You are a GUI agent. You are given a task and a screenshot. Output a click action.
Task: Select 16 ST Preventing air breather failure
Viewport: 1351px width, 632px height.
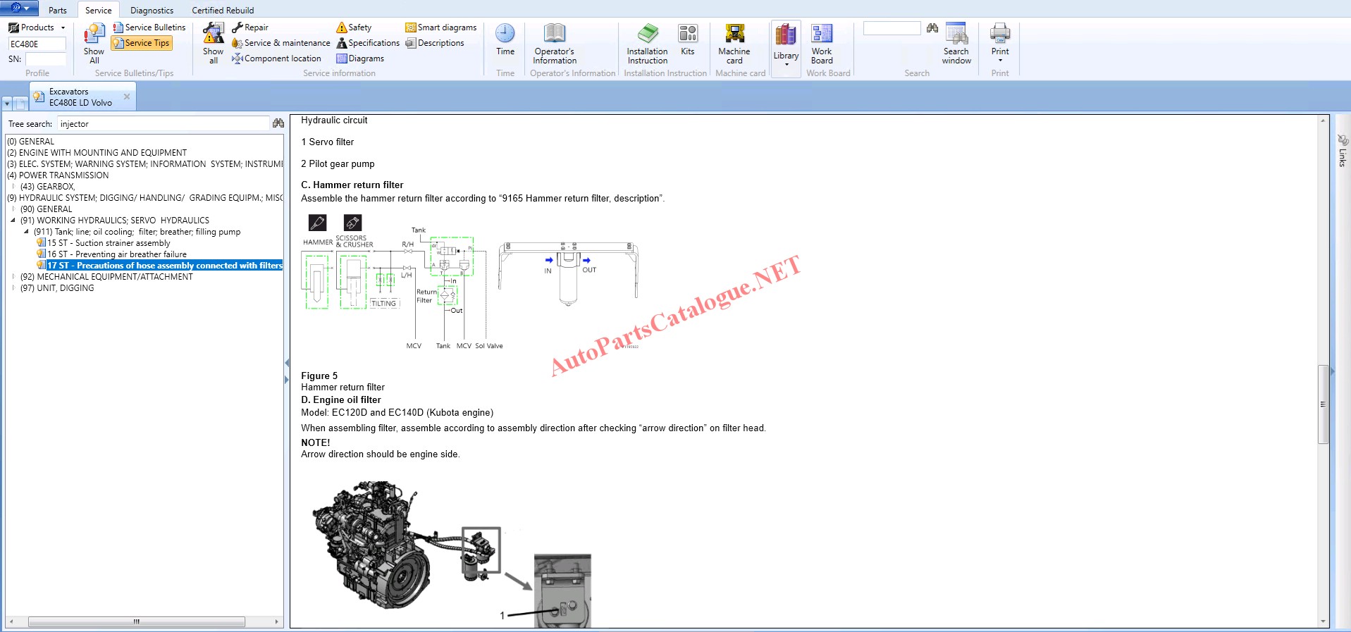[116, 254]
